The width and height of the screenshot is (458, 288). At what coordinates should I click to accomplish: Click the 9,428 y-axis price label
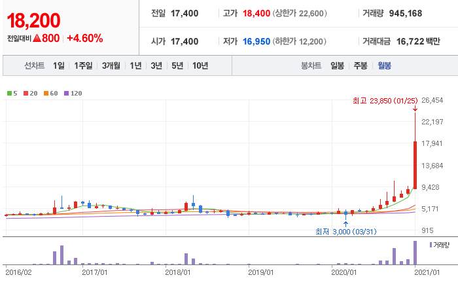431,187
